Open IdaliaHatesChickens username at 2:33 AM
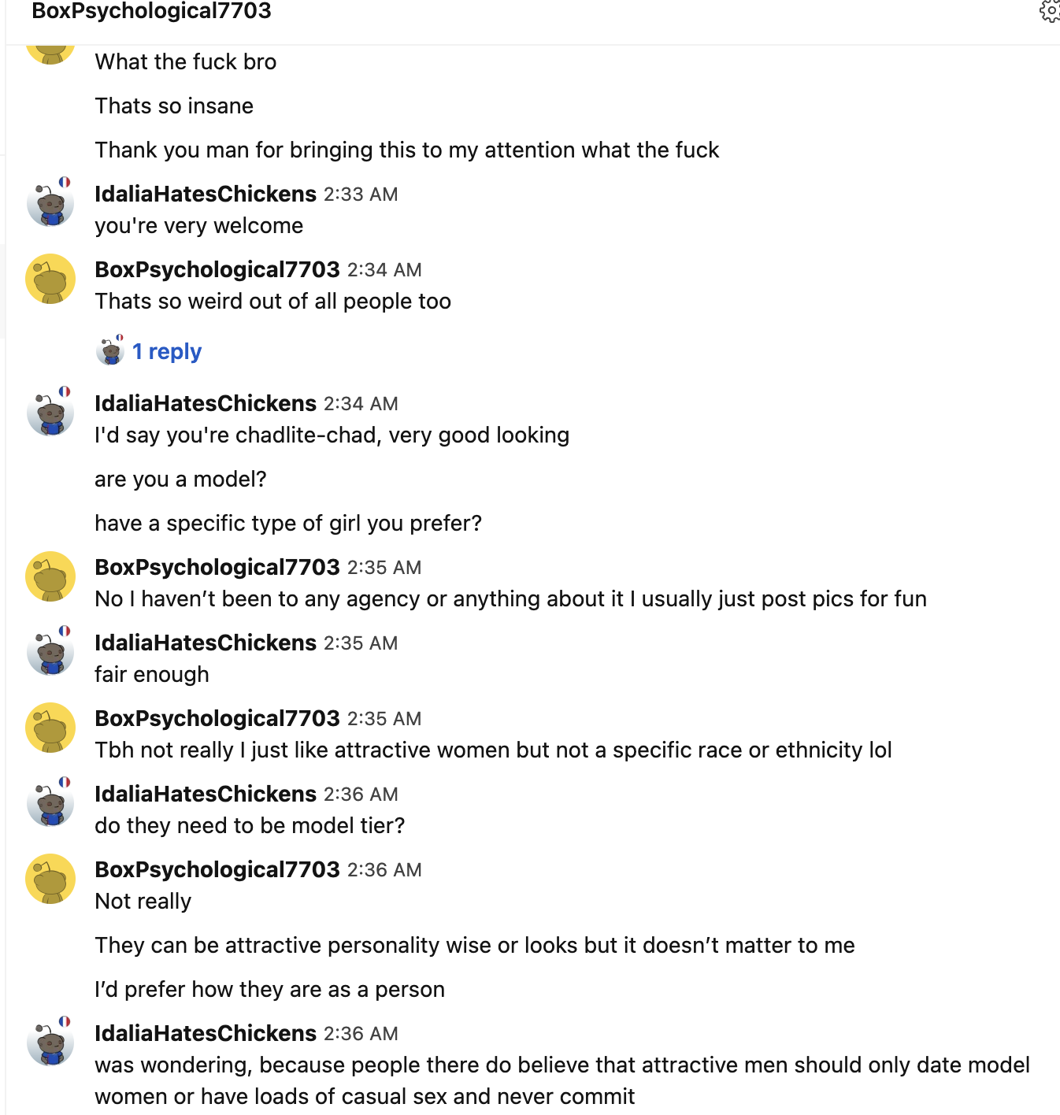This screenshot has width=1060, height=1115. (x=206, y=194)
